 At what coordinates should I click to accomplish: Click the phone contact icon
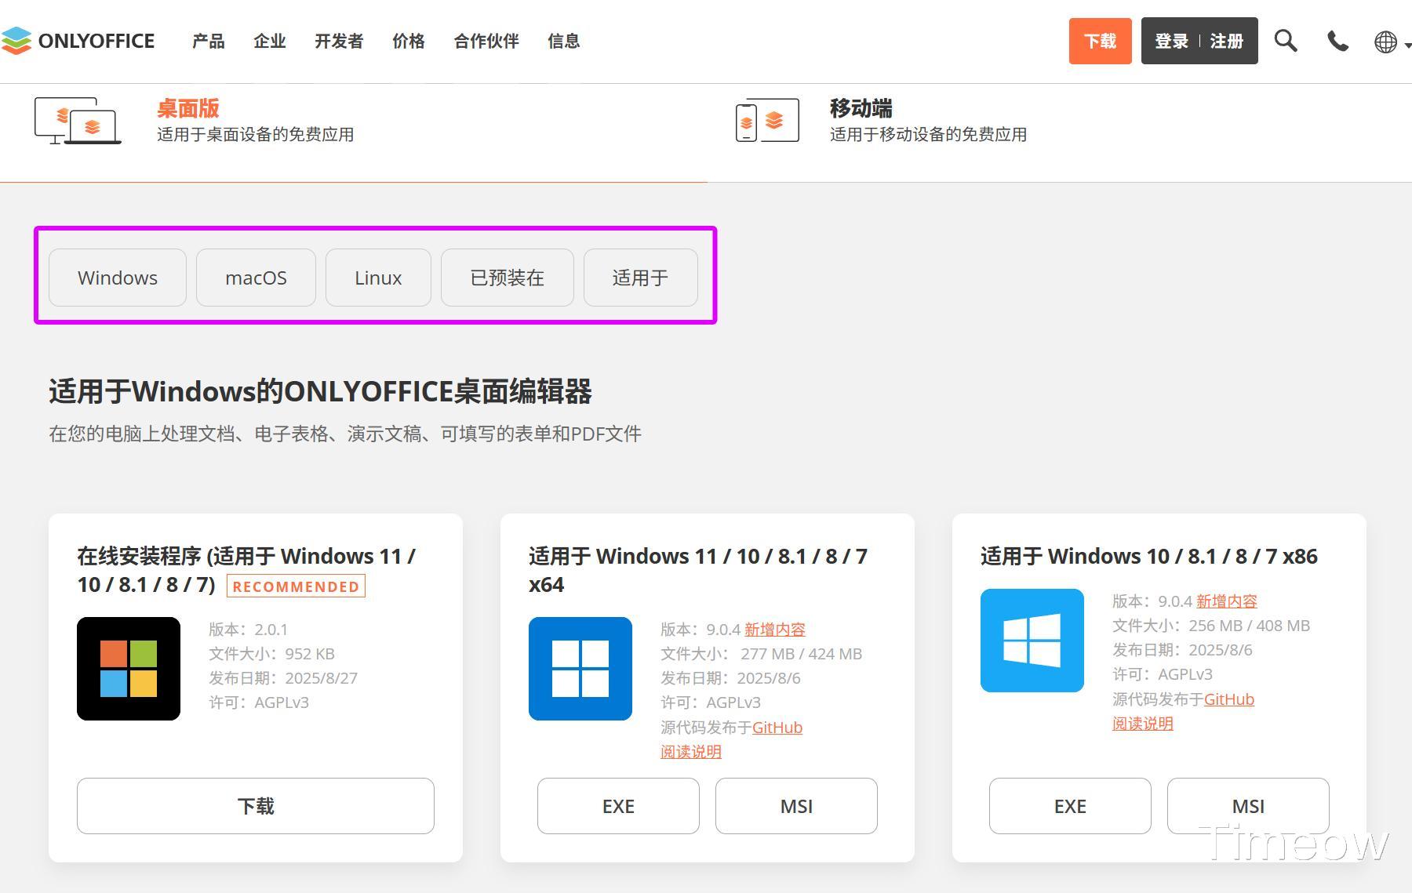1337,41
